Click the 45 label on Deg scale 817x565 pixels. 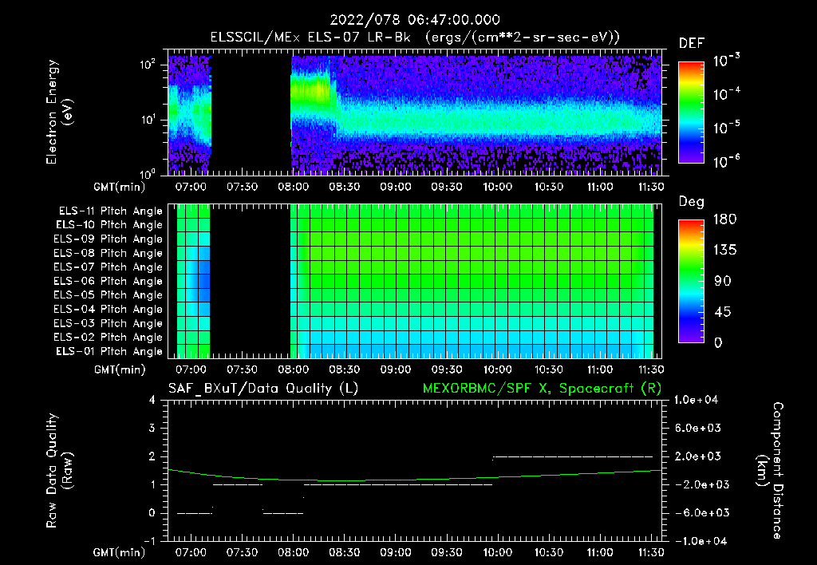click(x=723, y=312)
